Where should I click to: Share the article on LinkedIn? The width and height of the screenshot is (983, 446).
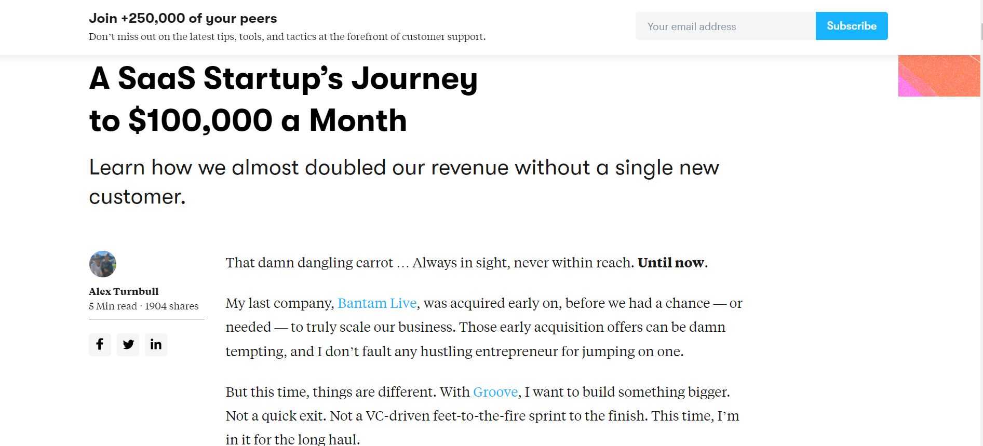(156, 344)
